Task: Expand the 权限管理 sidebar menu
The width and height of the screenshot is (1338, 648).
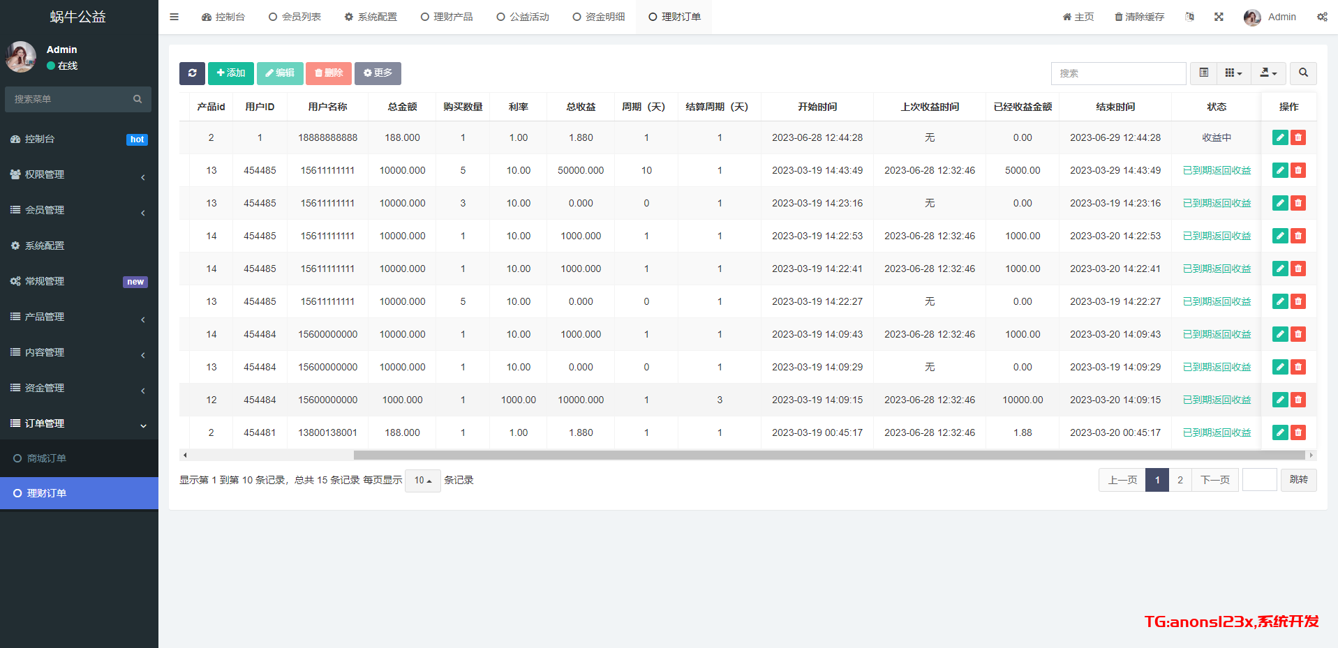Action: [78, 174]
